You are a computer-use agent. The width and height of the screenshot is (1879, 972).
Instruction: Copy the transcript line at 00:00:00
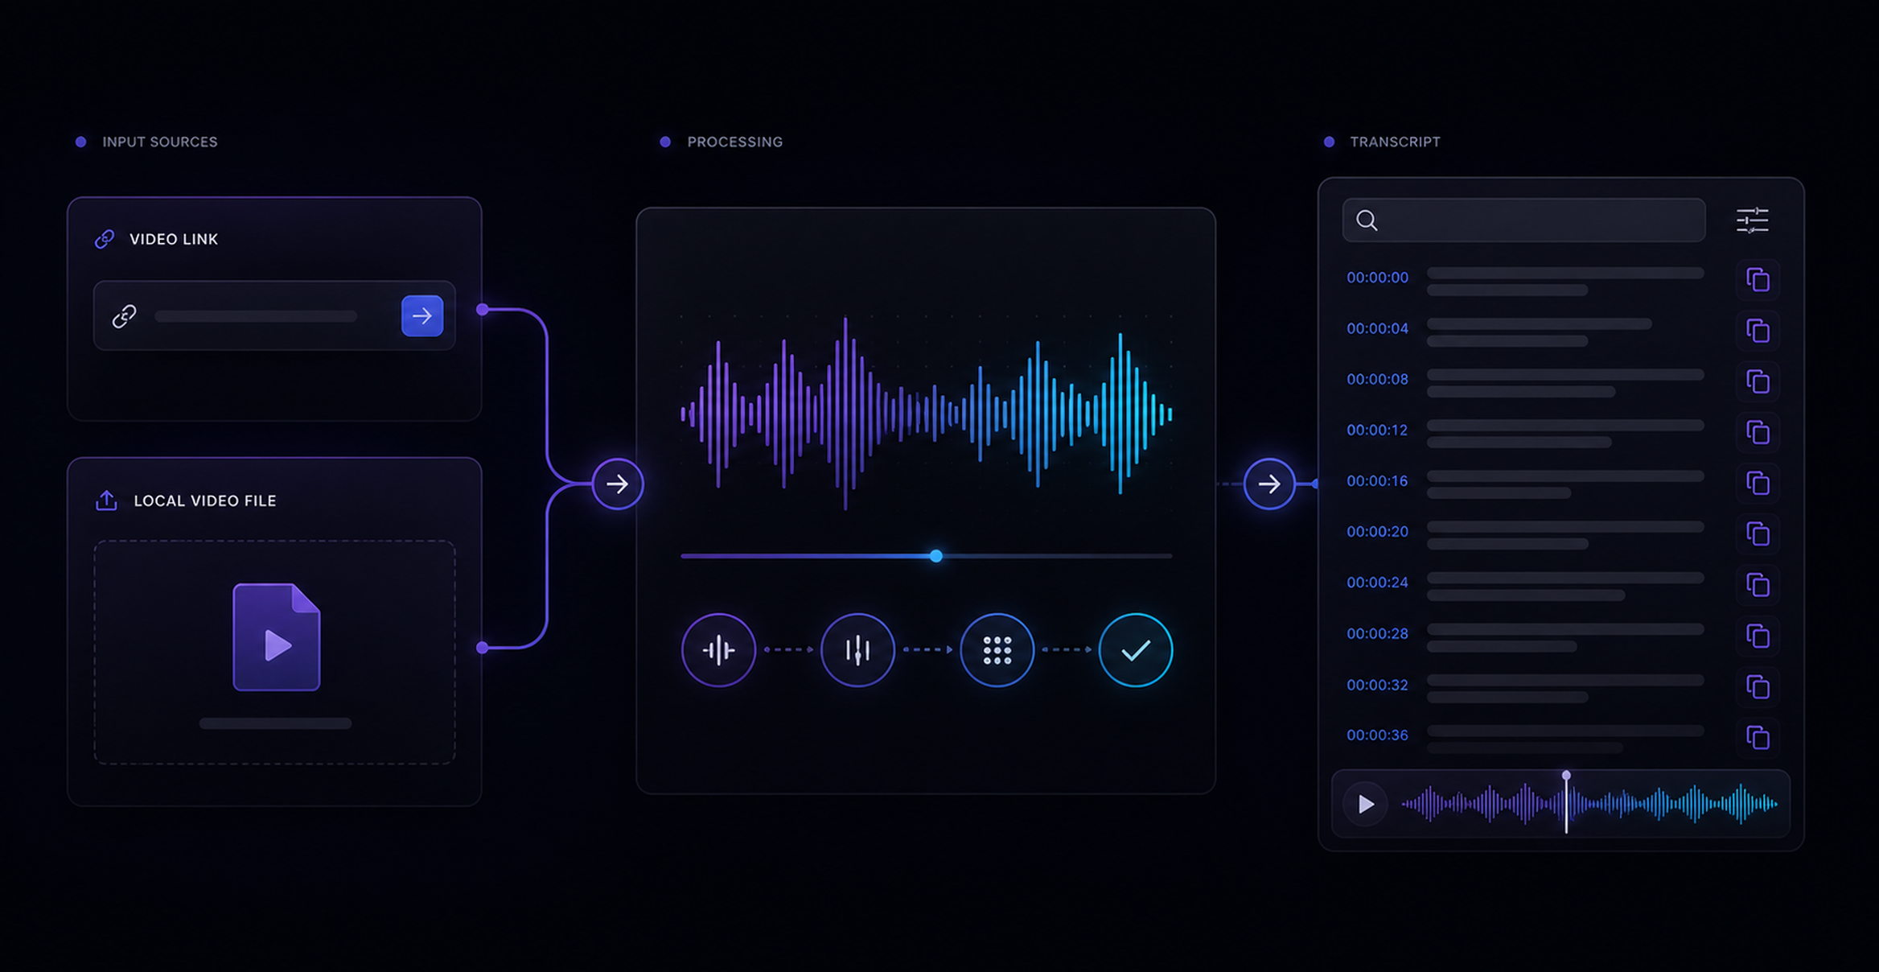pos(1758,279)
